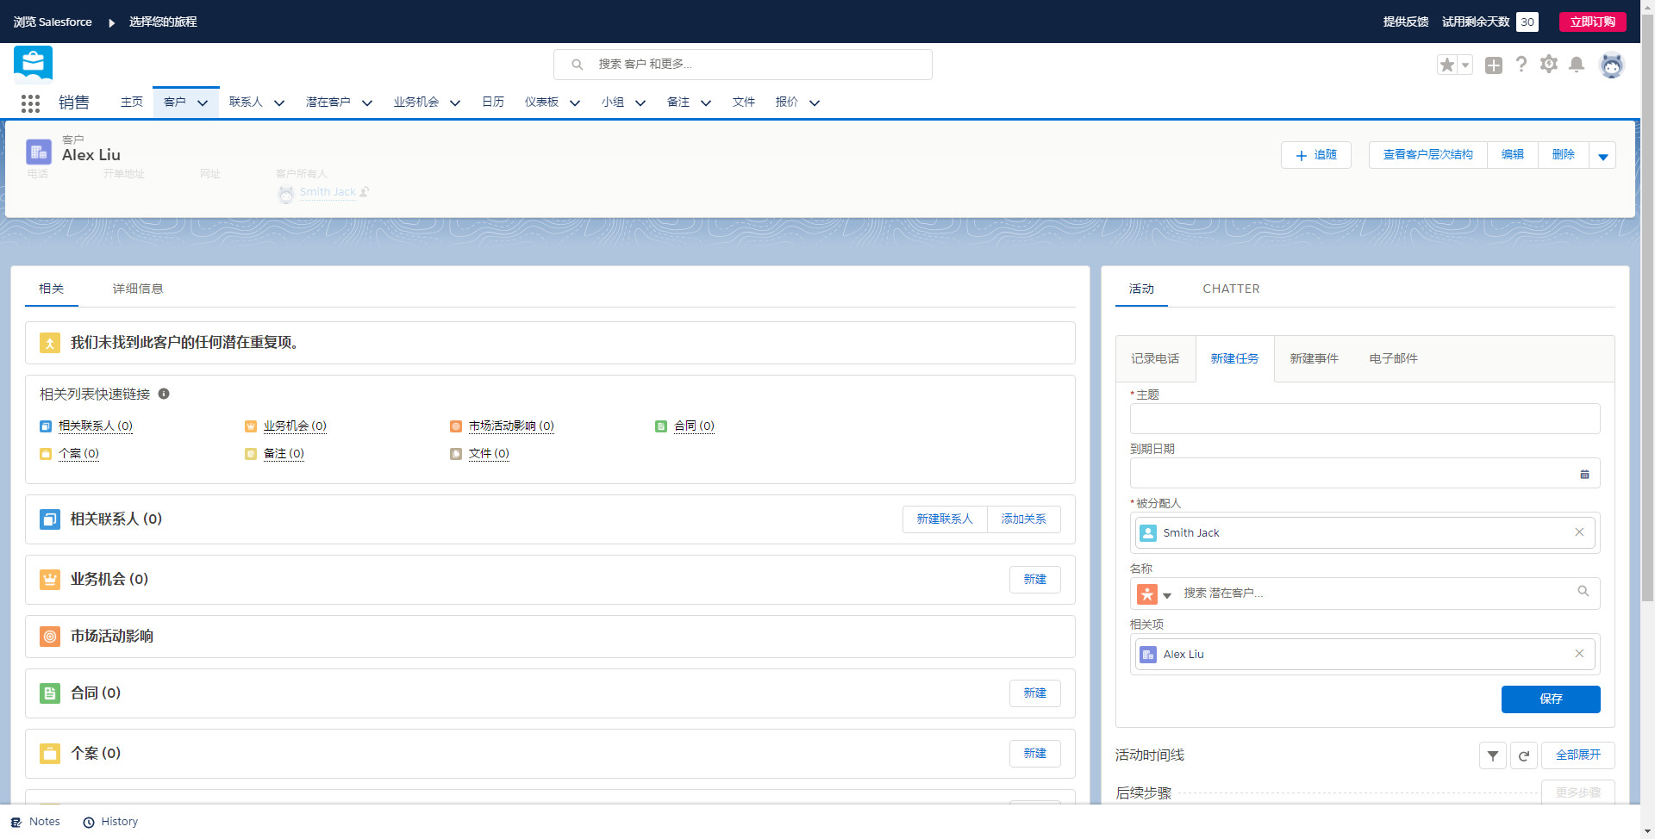Open the Setup gear icon
This screenshot has width=1655, height=839.
tap(1549, 65)
